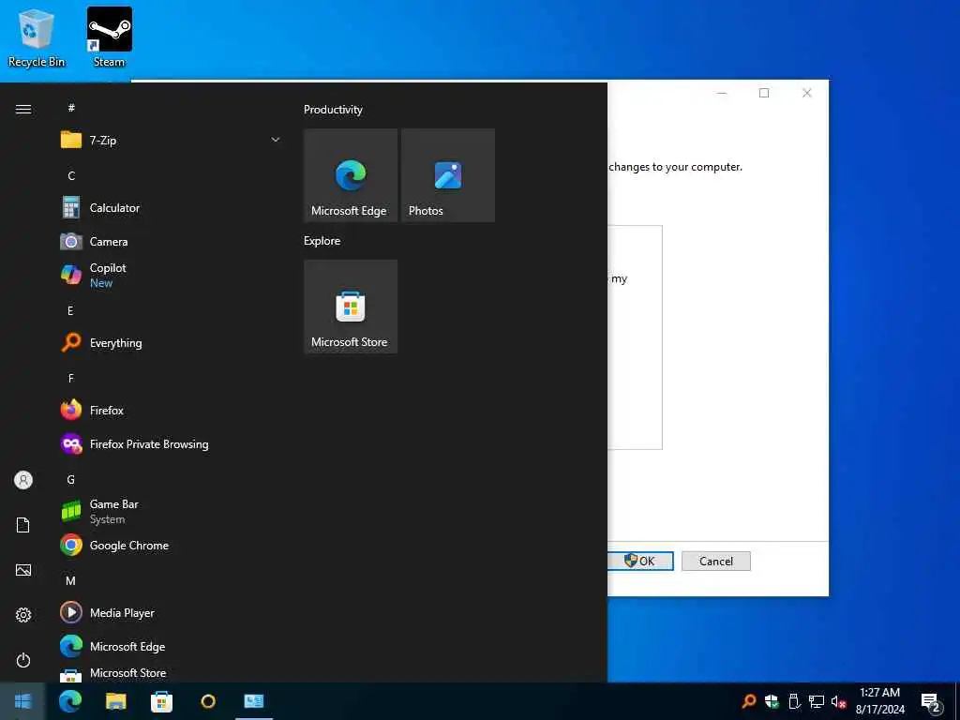This screenshot has width=960, height=720.
Task: Close the background dialog window
Action: point(807,93)
